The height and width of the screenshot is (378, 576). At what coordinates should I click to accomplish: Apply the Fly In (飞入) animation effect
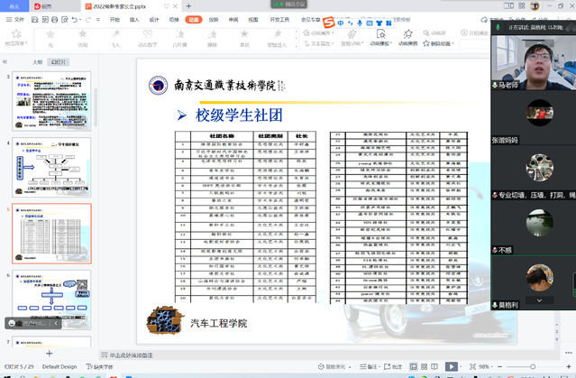click(115, 34)
